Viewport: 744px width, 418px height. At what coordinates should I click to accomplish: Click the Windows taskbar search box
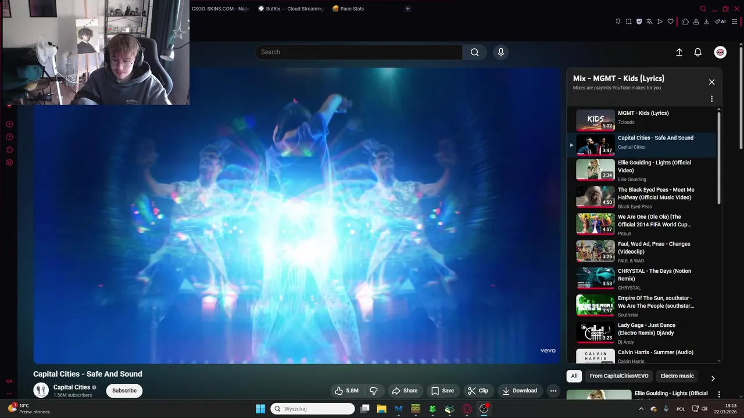(313, 409)
